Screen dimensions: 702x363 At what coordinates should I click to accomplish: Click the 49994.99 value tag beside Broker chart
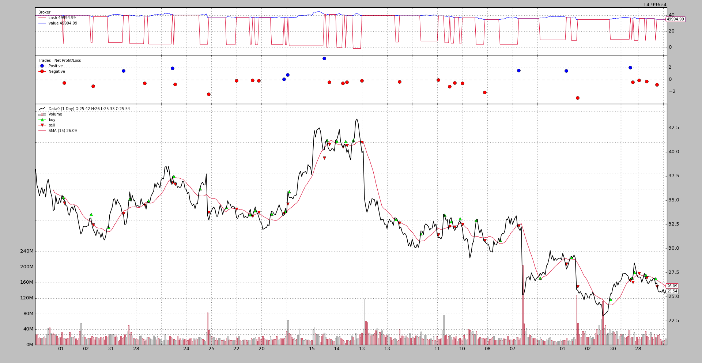click(x=675, y=19)
